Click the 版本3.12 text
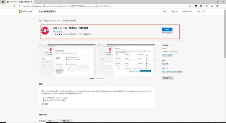This screenshot has height=123, width=226. (165, 49)
